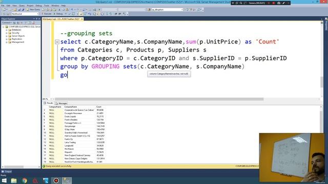Viewport: 328px width, 184px height.
Task: Select the Leka Trading result cell
Action: [79, 143]
